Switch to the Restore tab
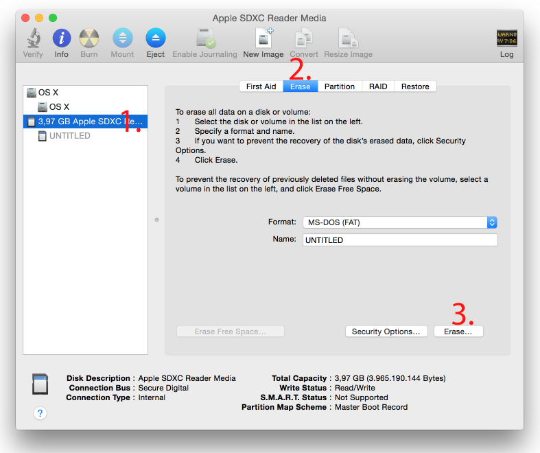This screenshot has height=453, width=540. (x=415, y=86)
